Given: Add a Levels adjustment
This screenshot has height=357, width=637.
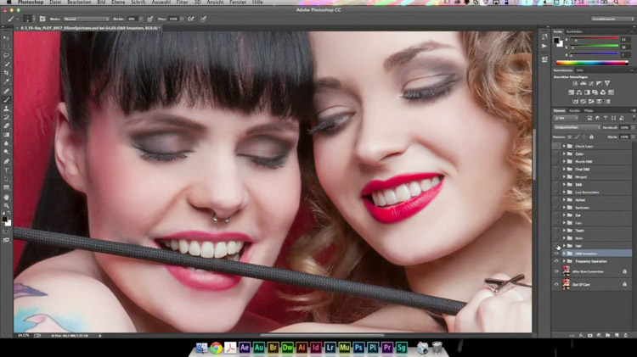Looking at the screenshot, I should [583, 83].
